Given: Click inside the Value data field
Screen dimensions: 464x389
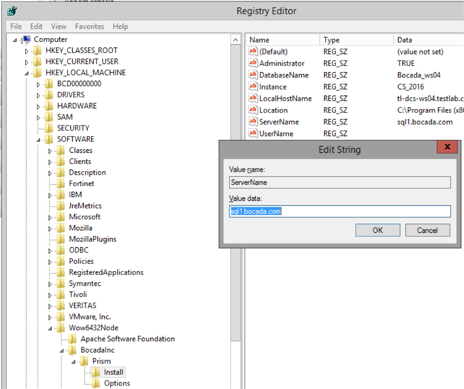Looking at the screenshot, I should (339, 211).
